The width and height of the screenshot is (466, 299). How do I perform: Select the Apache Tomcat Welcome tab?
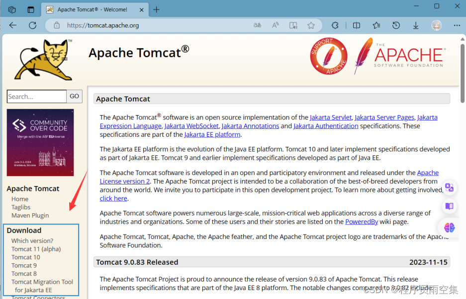pyautogui.click(x=95, y=10)
